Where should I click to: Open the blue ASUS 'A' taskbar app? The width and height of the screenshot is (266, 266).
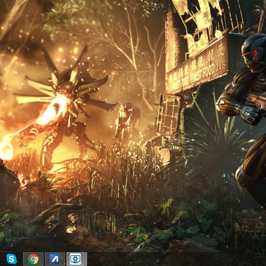(55, 259)
